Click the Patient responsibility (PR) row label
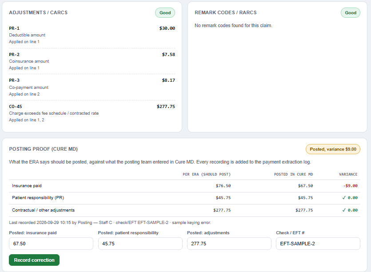371x272 pixels. [x=38, y=198]
